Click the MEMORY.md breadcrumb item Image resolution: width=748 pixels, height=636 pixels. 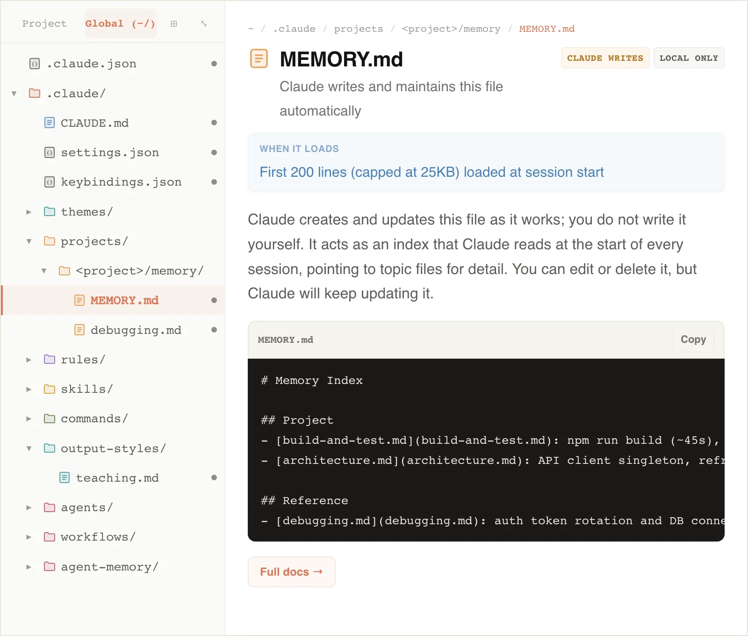click(x=547, y=29)
